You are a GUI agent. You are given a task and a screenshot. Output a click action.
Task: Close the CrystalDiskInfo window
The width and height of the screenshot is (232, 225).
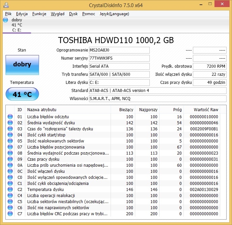tap(222, 4)
